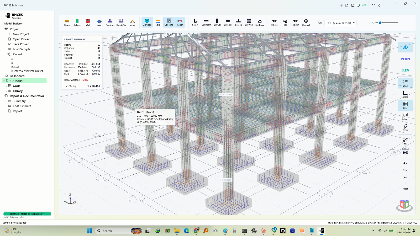This screenshot has height=236, width=420.
Task: Choose the Truss tool
Action: pyautogui.click(x=133, y=23)
